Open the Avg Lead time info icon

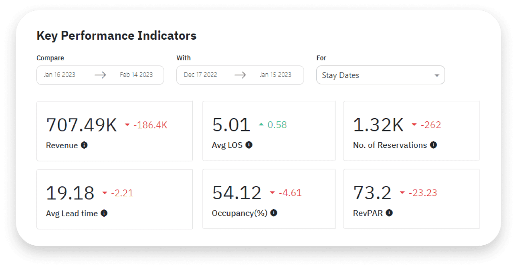(105, 214)
